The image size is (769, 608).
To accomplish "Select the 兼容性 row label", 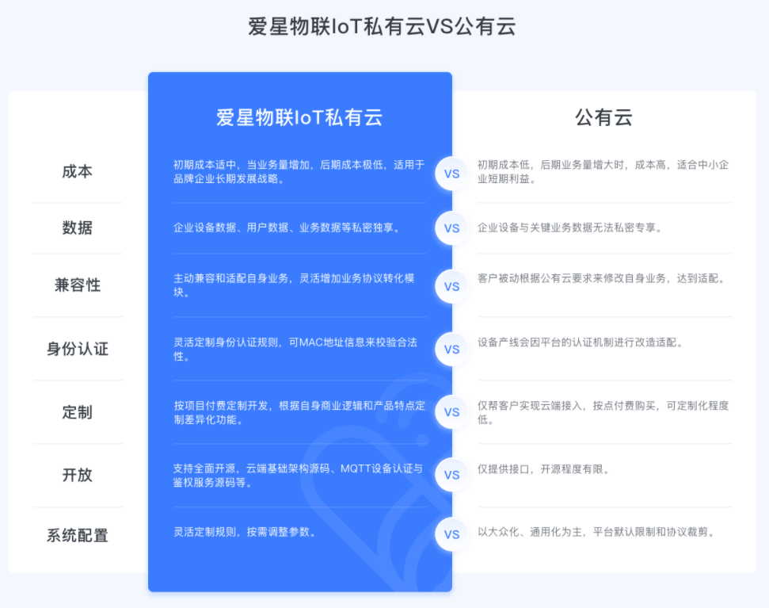I will [x=78, y=285].
